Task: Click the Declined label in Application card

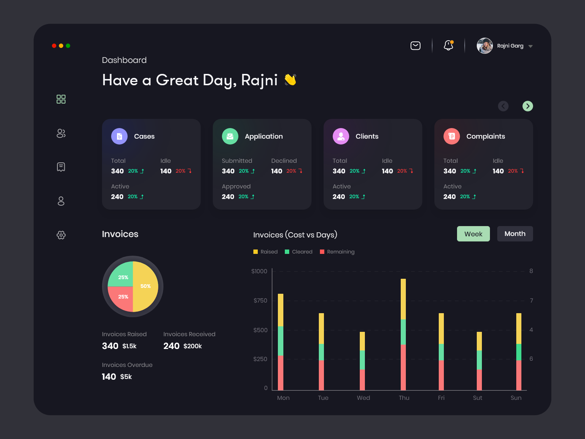Action: pos(284,161)
